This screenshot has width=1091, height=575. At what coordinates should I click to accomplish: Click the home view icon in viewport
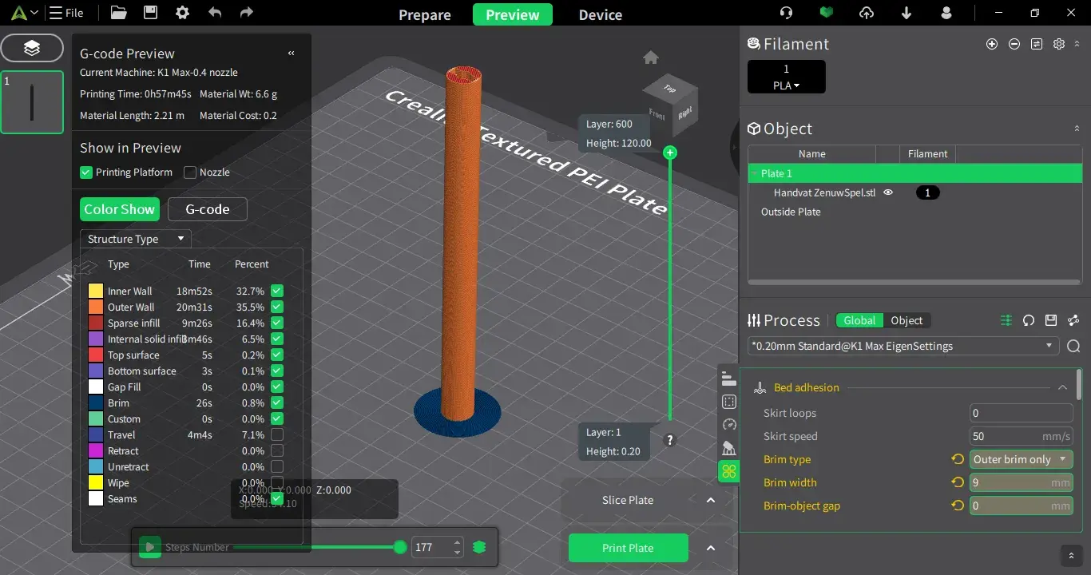pos(651,57)
